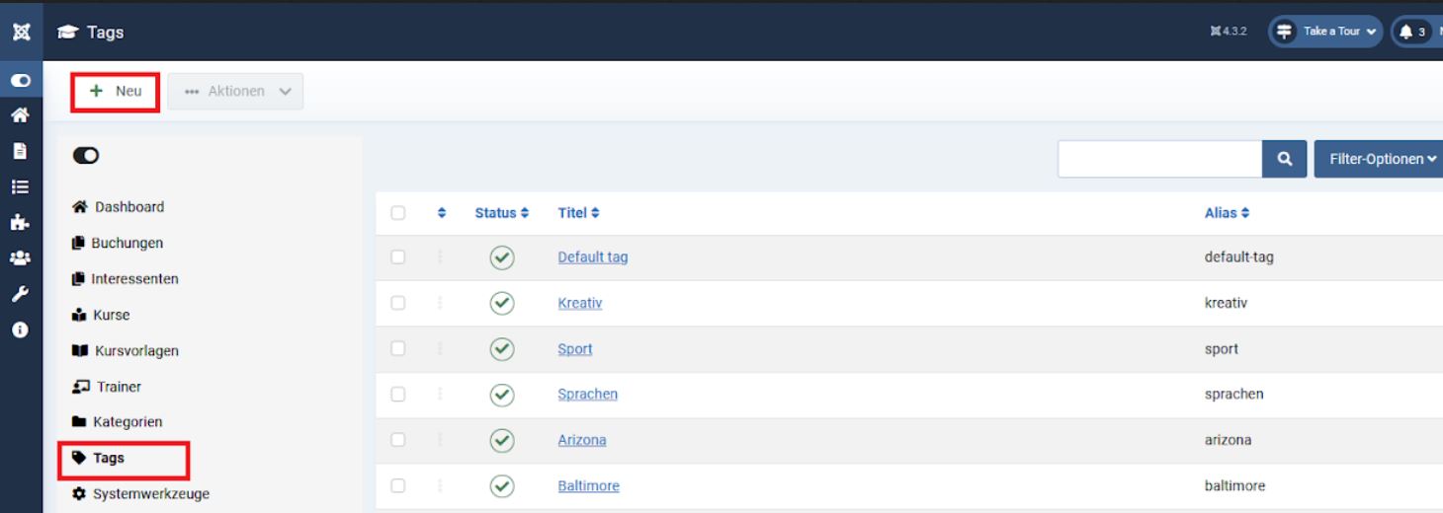Toggle published status of Sport tag
Image resolution: width=1443 pixels, height=513 pixels.
(x=502, y=349)
